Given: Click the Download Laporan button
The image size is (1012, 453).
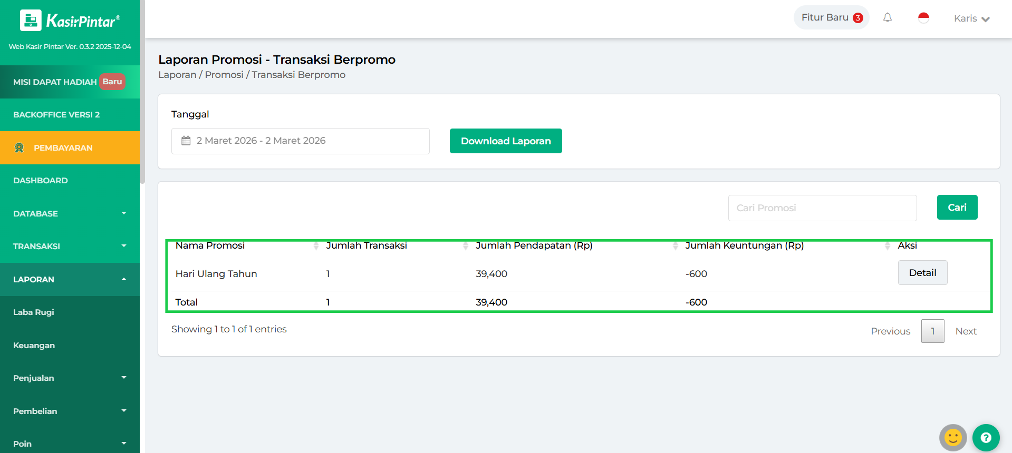Looking at the screenshot, I should [x=505, y=141].
